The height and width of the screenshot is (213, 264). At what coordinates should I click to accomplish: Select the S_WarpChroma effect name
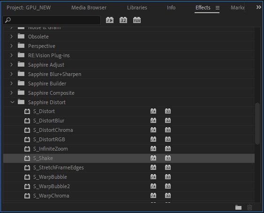(x=51, y=196)
